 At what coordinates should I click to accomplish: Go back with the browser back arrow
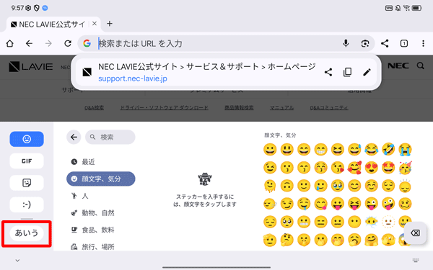[x=29, y=43]
